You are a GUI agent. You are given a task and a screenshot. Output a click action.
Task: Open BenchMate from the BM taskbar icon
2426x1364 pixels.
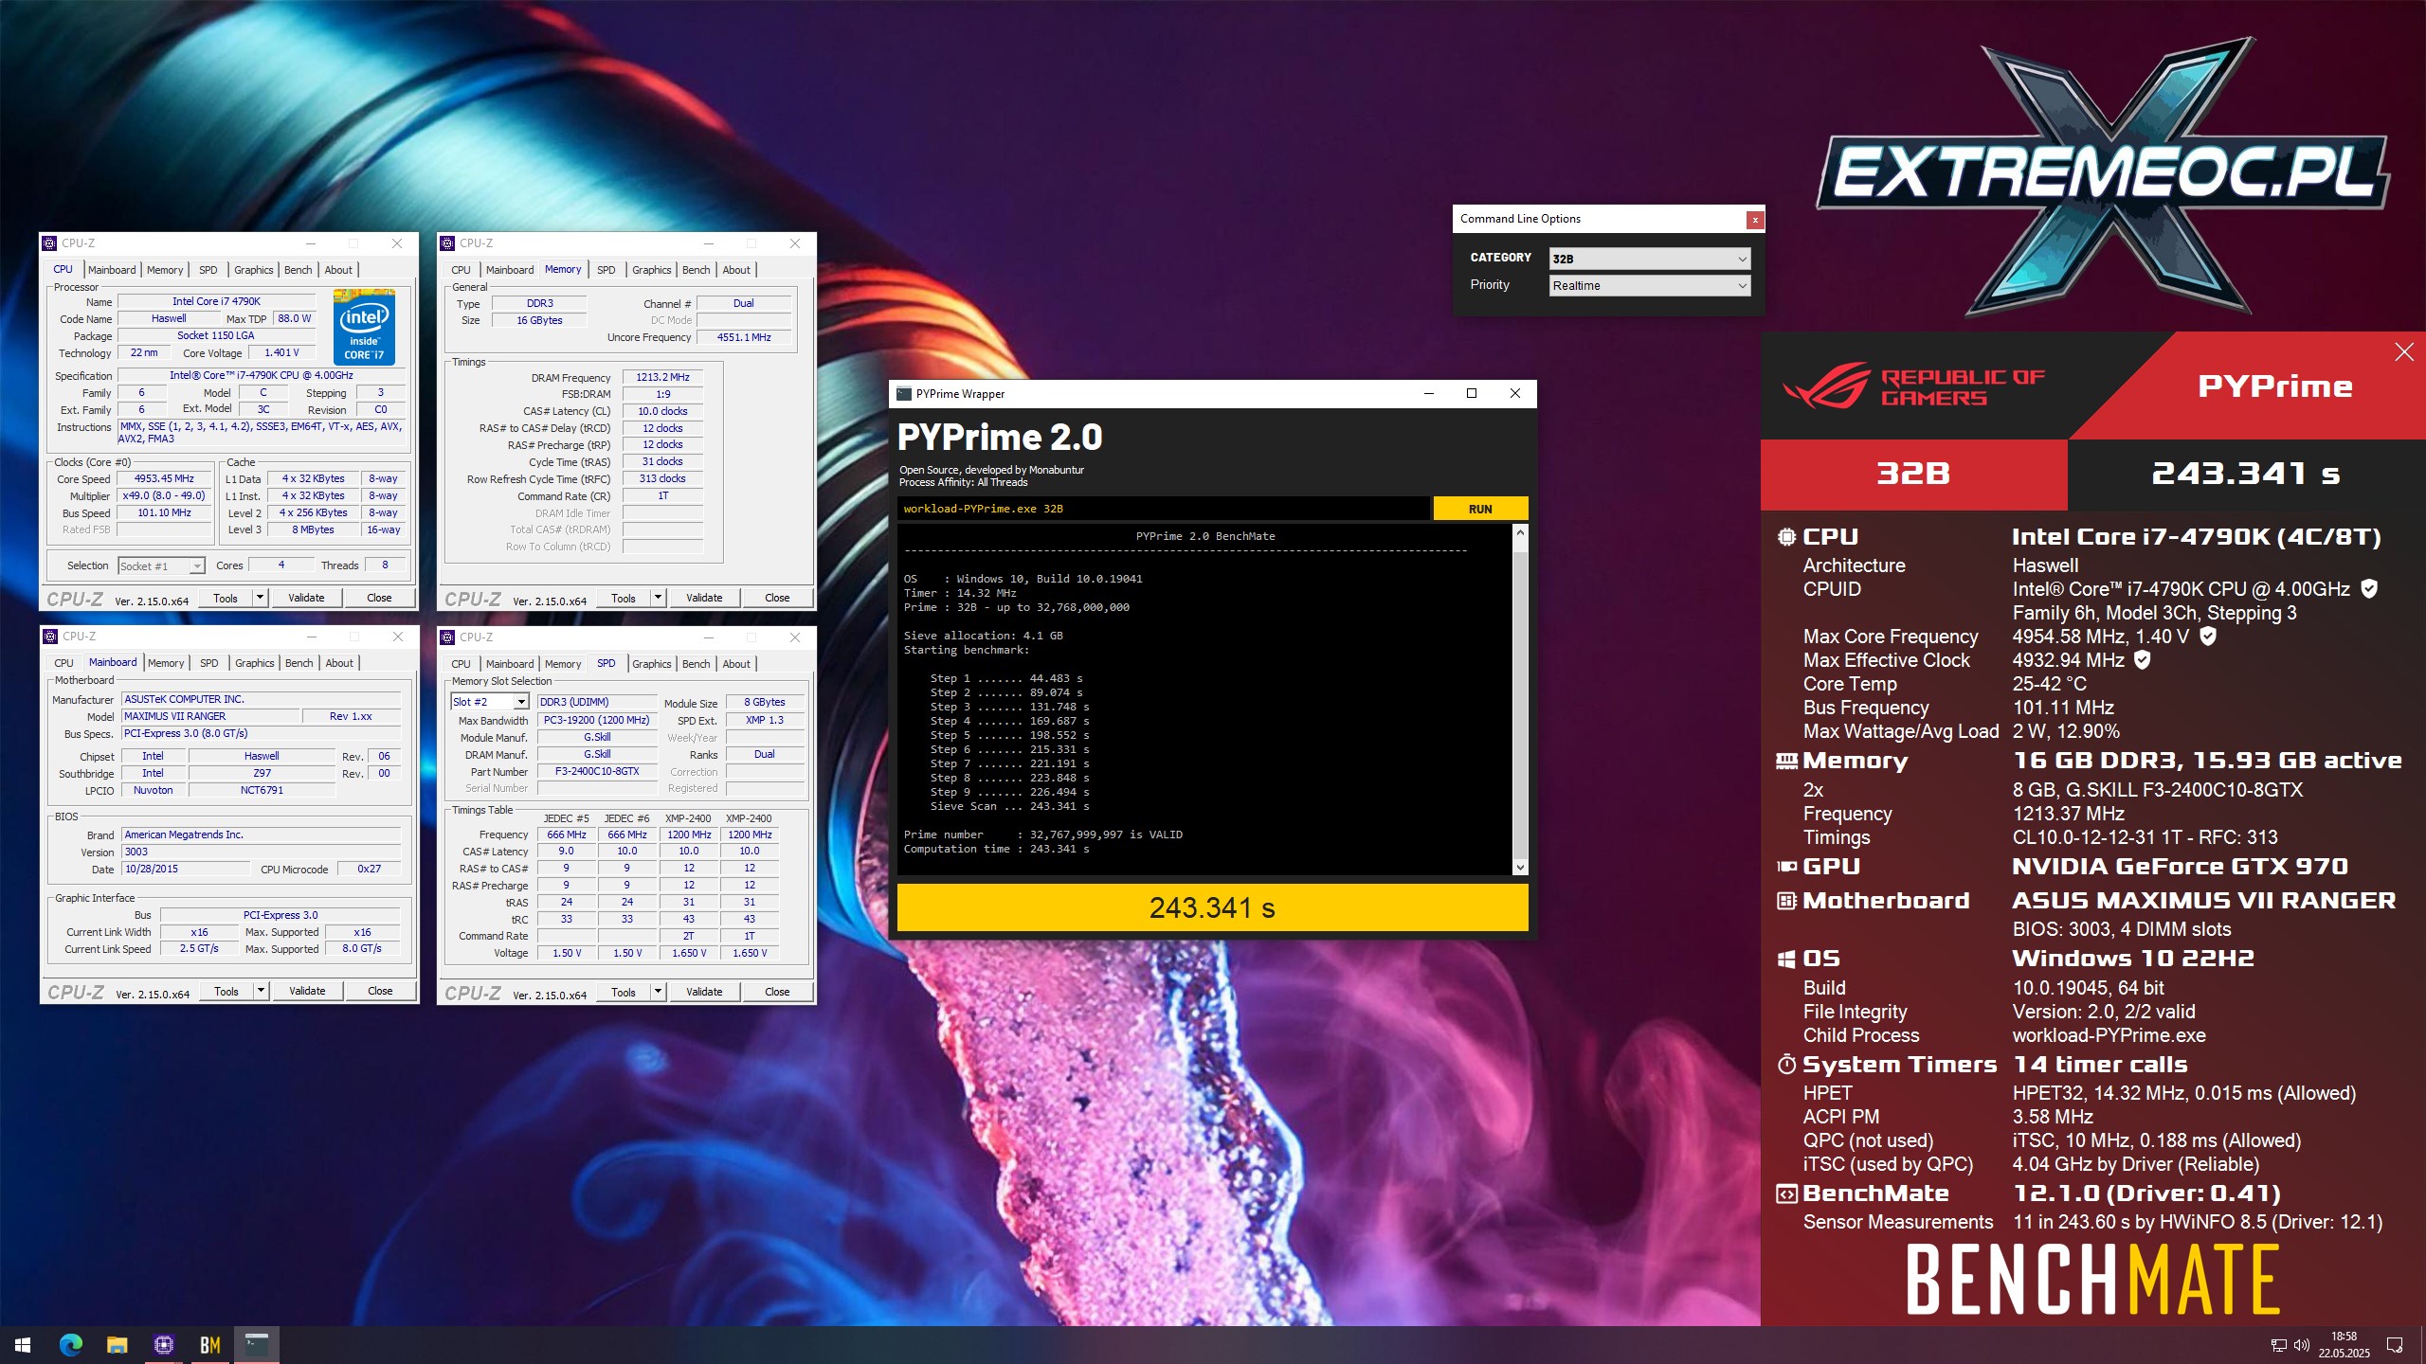point(209,1345)
